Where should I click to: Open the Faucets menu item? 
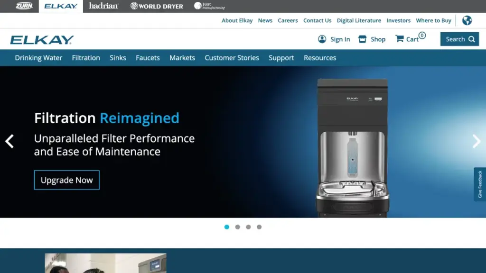pos(148,58)
